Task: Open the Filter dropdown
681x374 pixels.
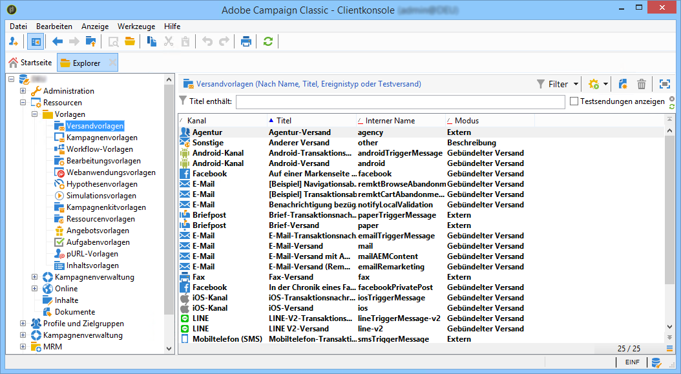Action: pyautogui.click(x=557, y=84)
